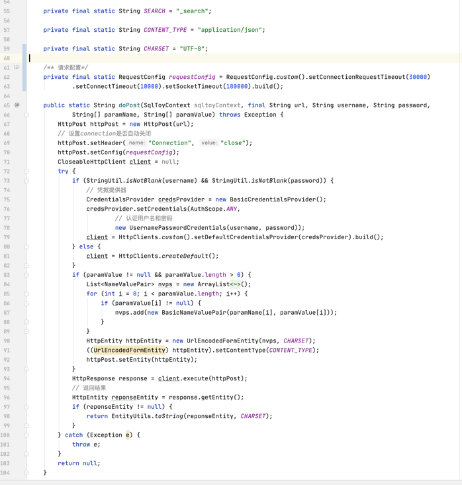The height and width of the screenshot is (485, 462).
Task: Fold the username isNotBlank if-block
Action: tap(26, 180)
